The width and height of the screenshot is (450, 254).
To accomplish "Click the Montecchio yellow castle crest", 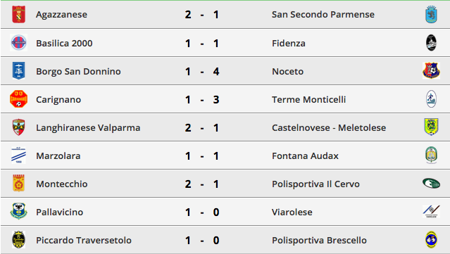I will click(x=18, y=183).
